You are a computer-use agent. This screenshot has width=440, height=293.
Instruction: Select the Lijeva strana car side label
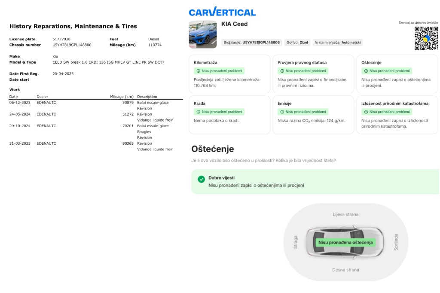345,214
